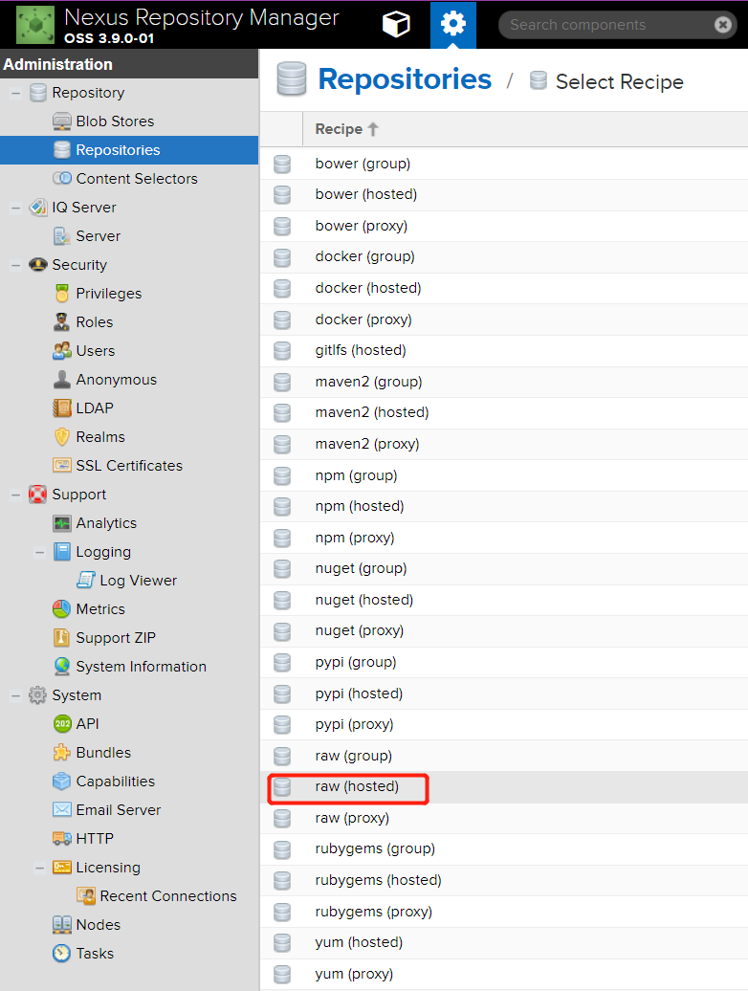This screenshot has height=991, width=748.
Task: Click the database icon beside pypi (group)
Action: pos(282,662)
